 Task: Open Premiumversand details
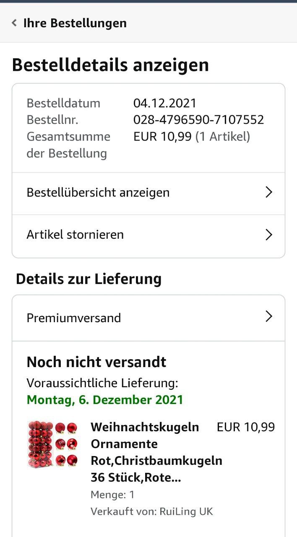coord(148,318)
